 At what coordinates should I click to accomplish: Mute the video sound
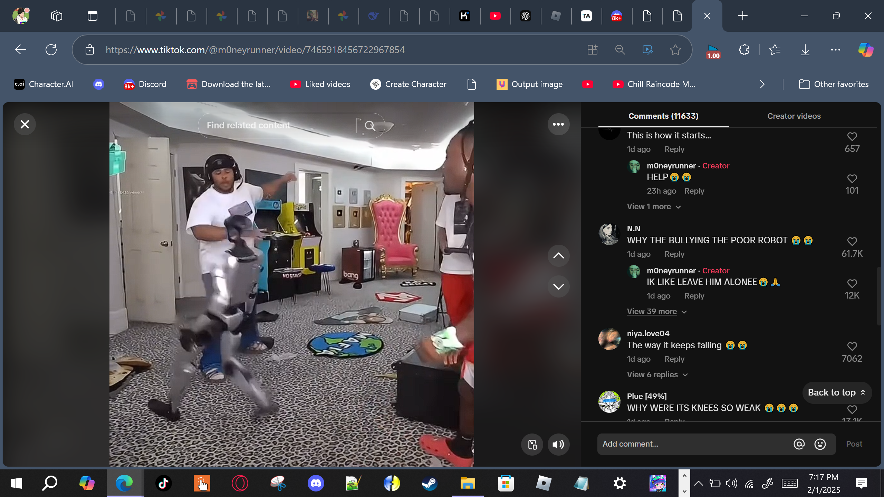point(558,445)
